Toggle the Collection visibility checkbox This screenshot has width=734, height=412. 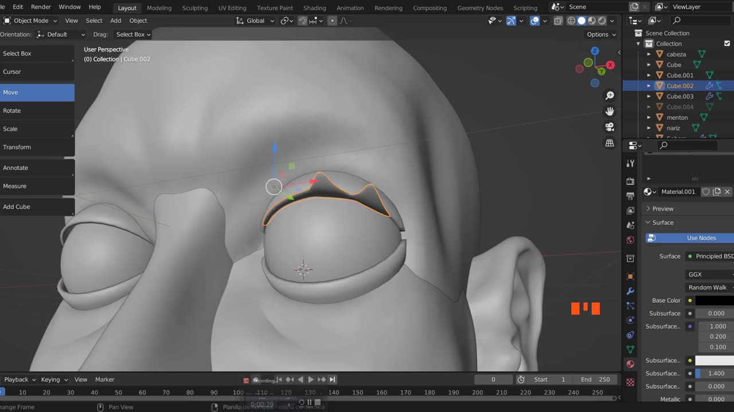pos(727,43)
